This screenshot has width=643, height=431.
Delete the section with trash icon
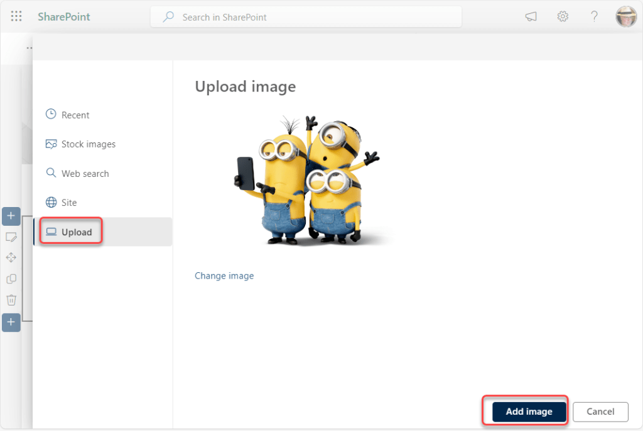coord(11,300)
